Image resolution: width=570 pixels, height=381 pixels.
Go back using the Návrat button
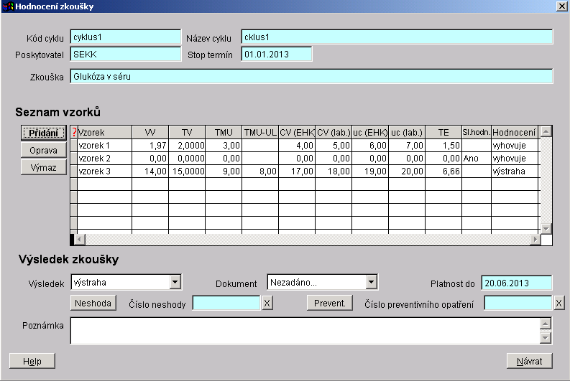click(x=529, y=361)
